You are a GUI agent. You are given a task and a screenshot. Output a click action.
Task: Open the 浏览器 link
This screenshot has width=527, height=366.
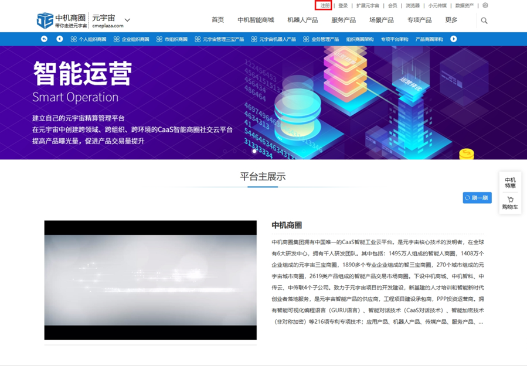(x=412, y=5)
